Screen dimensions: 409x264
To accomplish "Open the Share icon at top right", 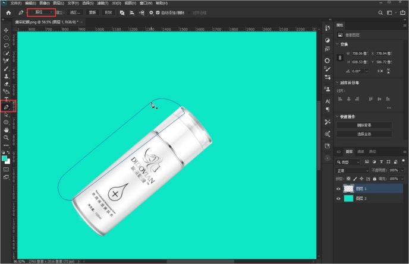I will [402, 12].
